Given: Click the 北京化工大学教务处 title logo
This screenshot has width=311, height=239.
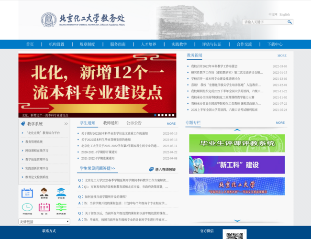Looking at the screenshot, I should click(x=92, y=20).
